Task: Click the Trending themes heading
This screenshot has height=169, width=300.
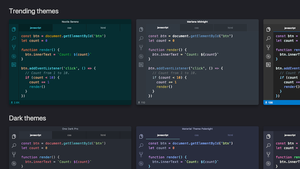Action: pyautogui.click(x=34, y=11)
